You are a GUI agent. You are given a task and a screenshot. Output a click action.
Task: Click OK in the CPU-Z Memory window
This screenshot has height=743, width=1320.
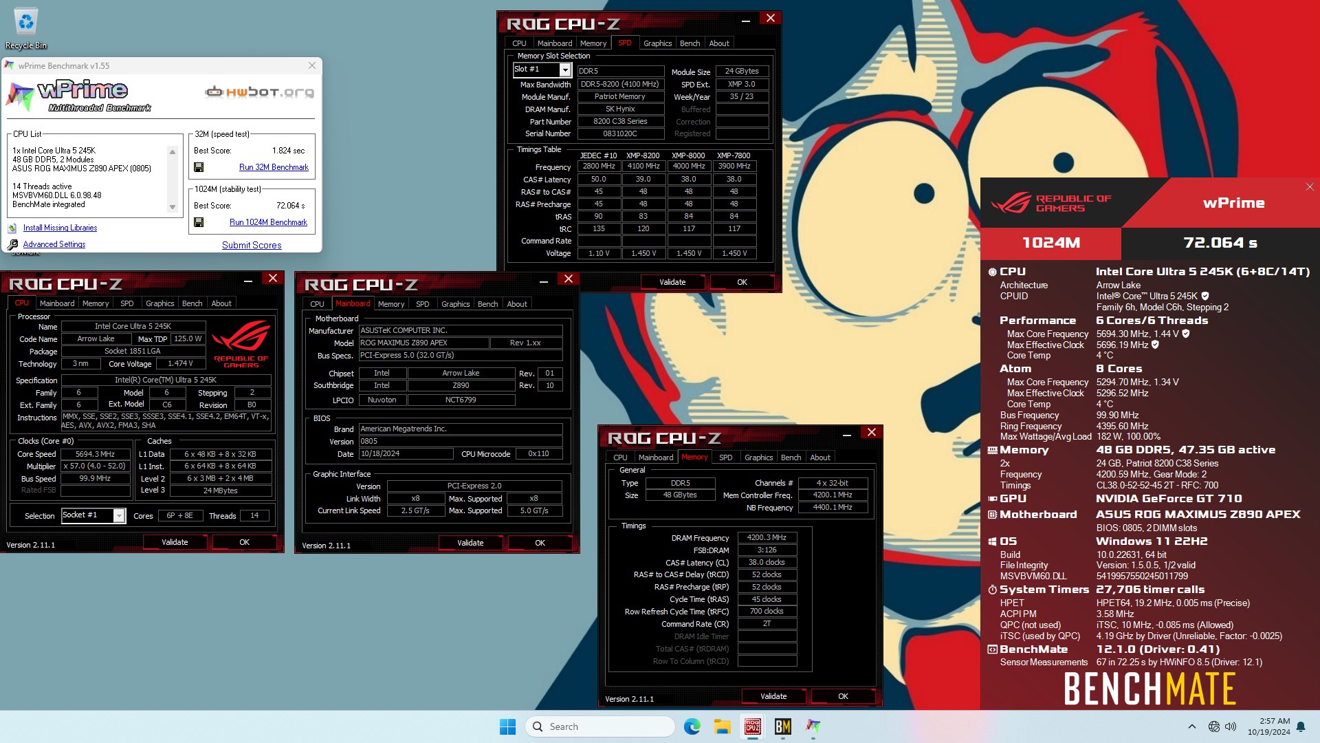tap(843, 696)
